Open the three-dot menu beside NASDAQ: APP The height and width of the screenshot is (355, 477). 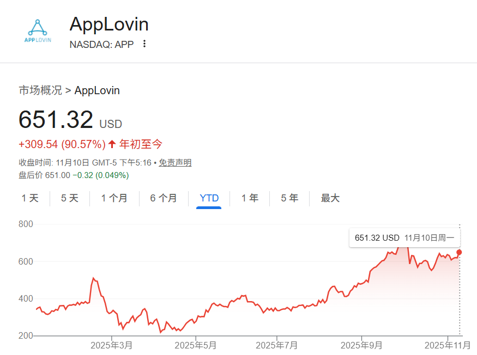[x=144, y=44]
